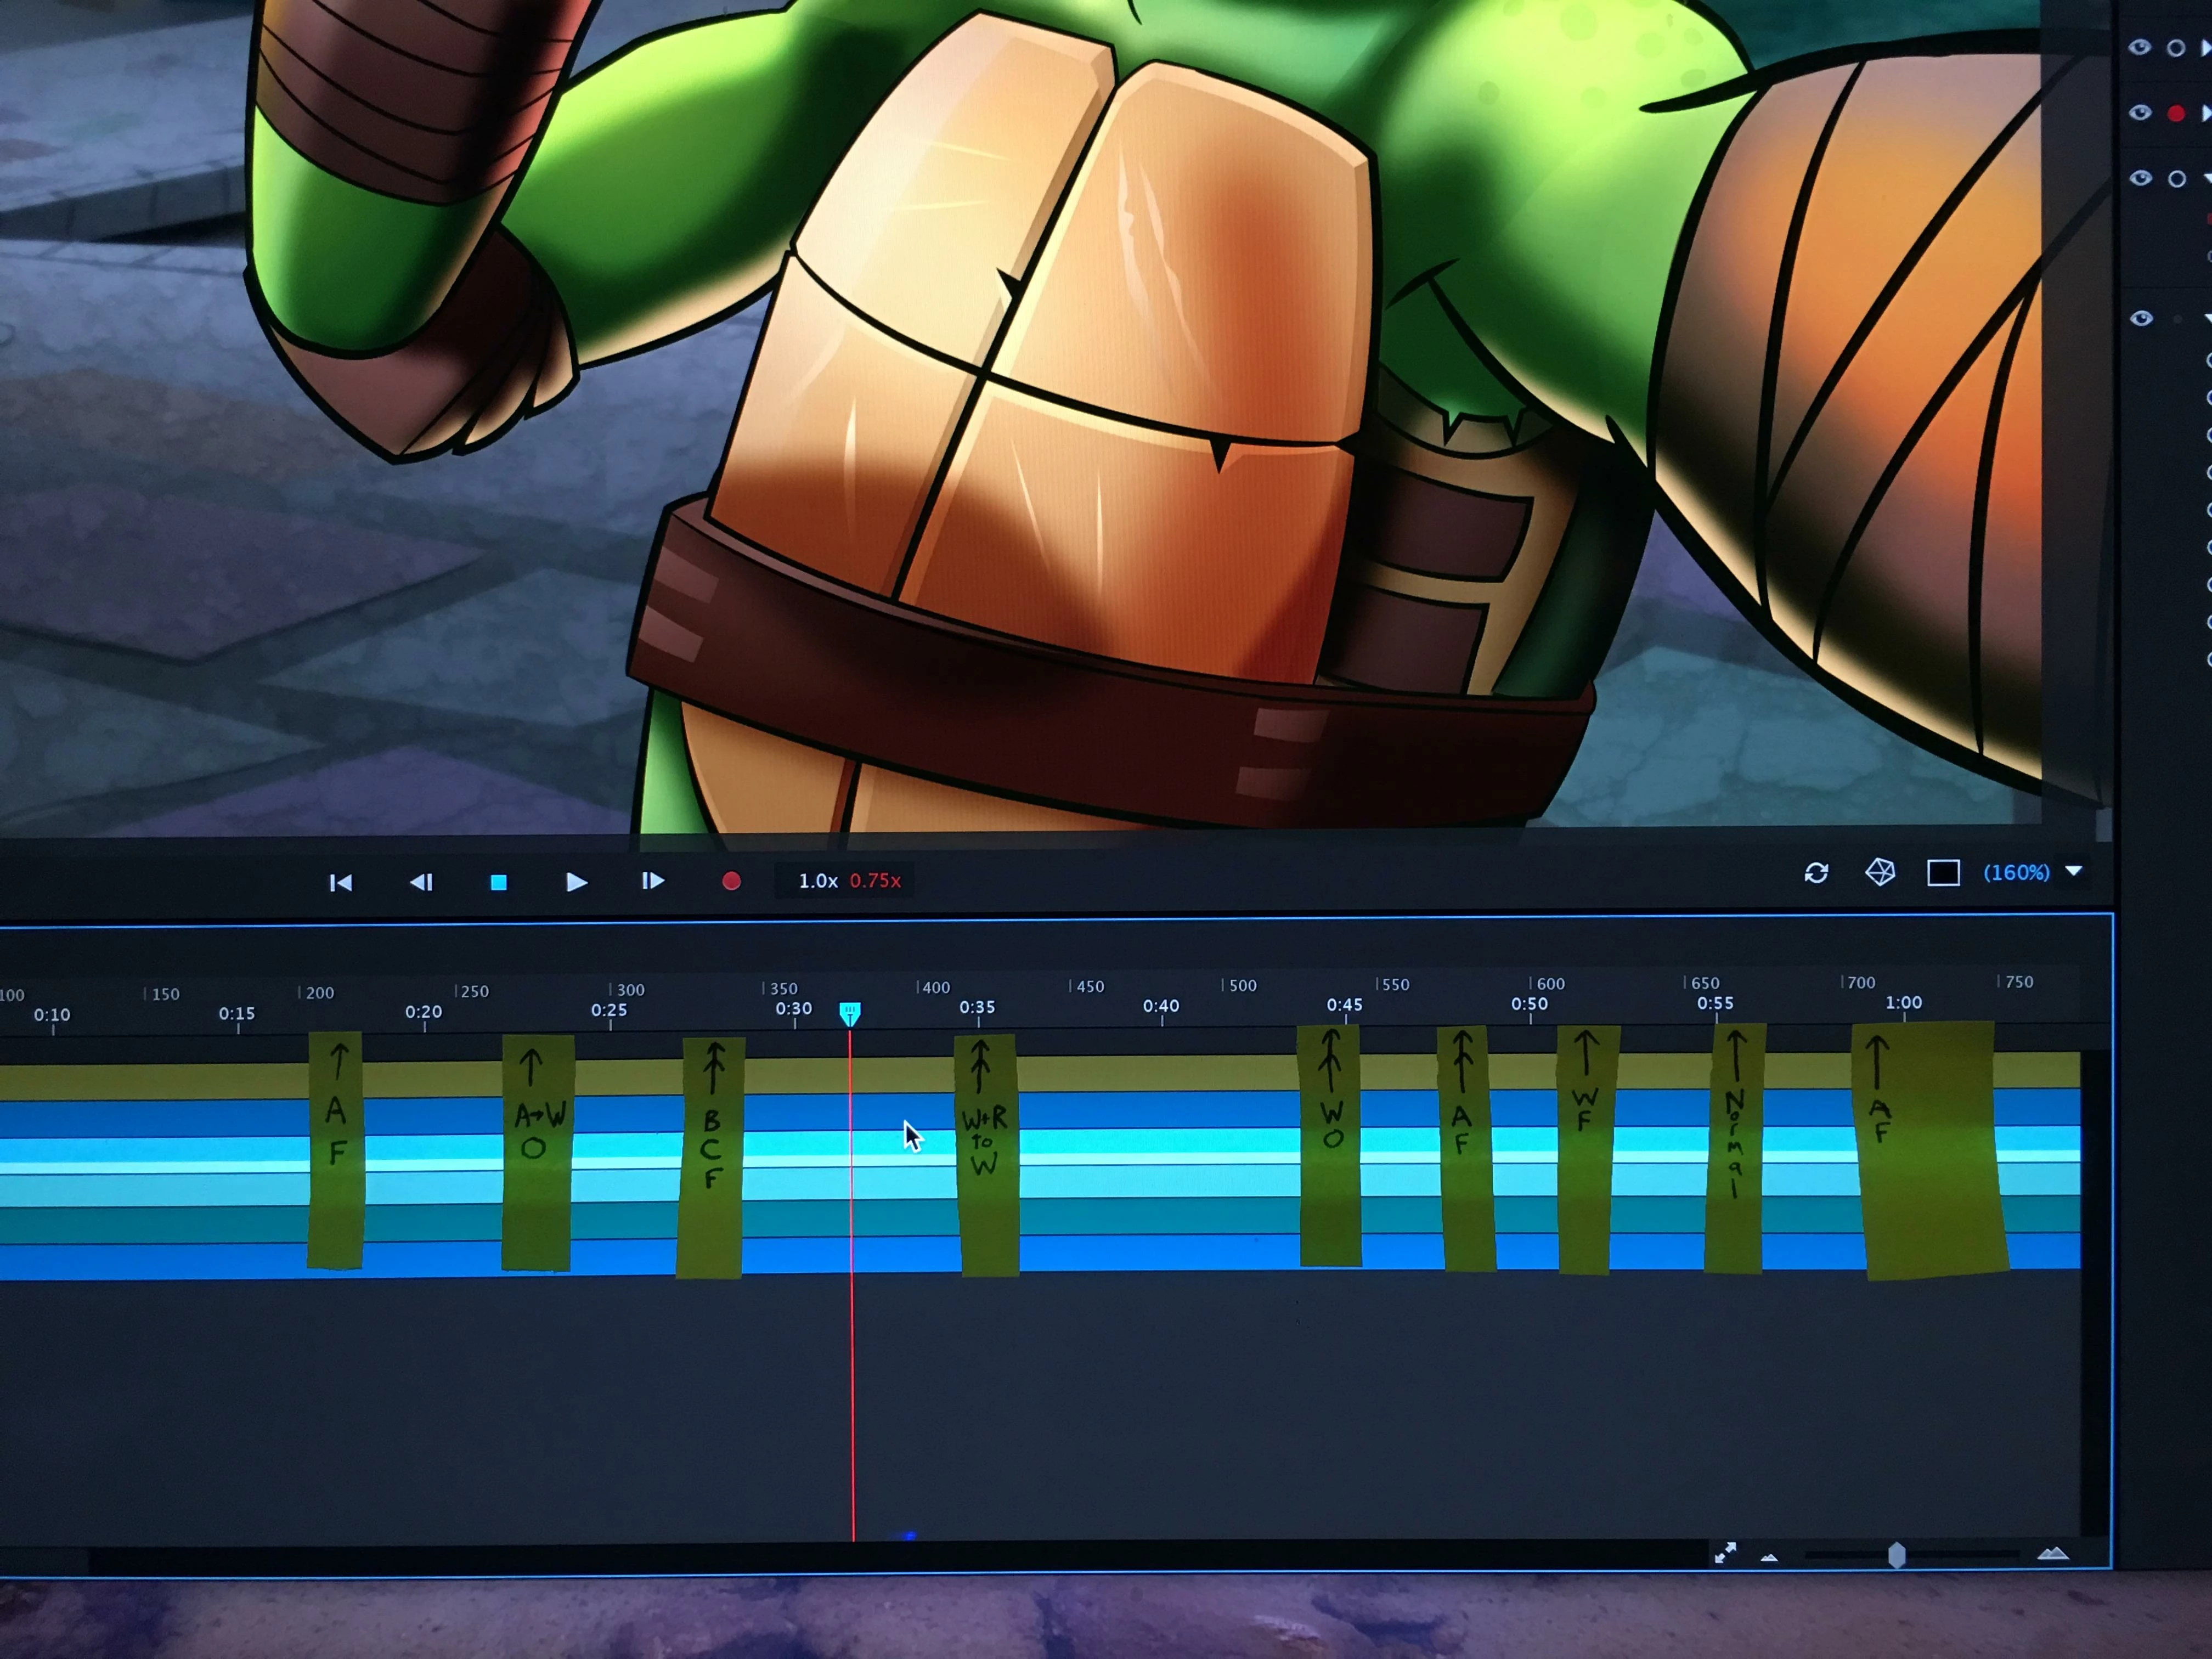2212x1659 pixels.
Task: Click frame number 750 on the ruler
Action: tap(2019, 982)
